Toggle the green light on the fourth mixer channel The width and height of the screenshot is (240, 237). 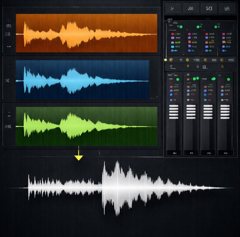pos(229,79)
